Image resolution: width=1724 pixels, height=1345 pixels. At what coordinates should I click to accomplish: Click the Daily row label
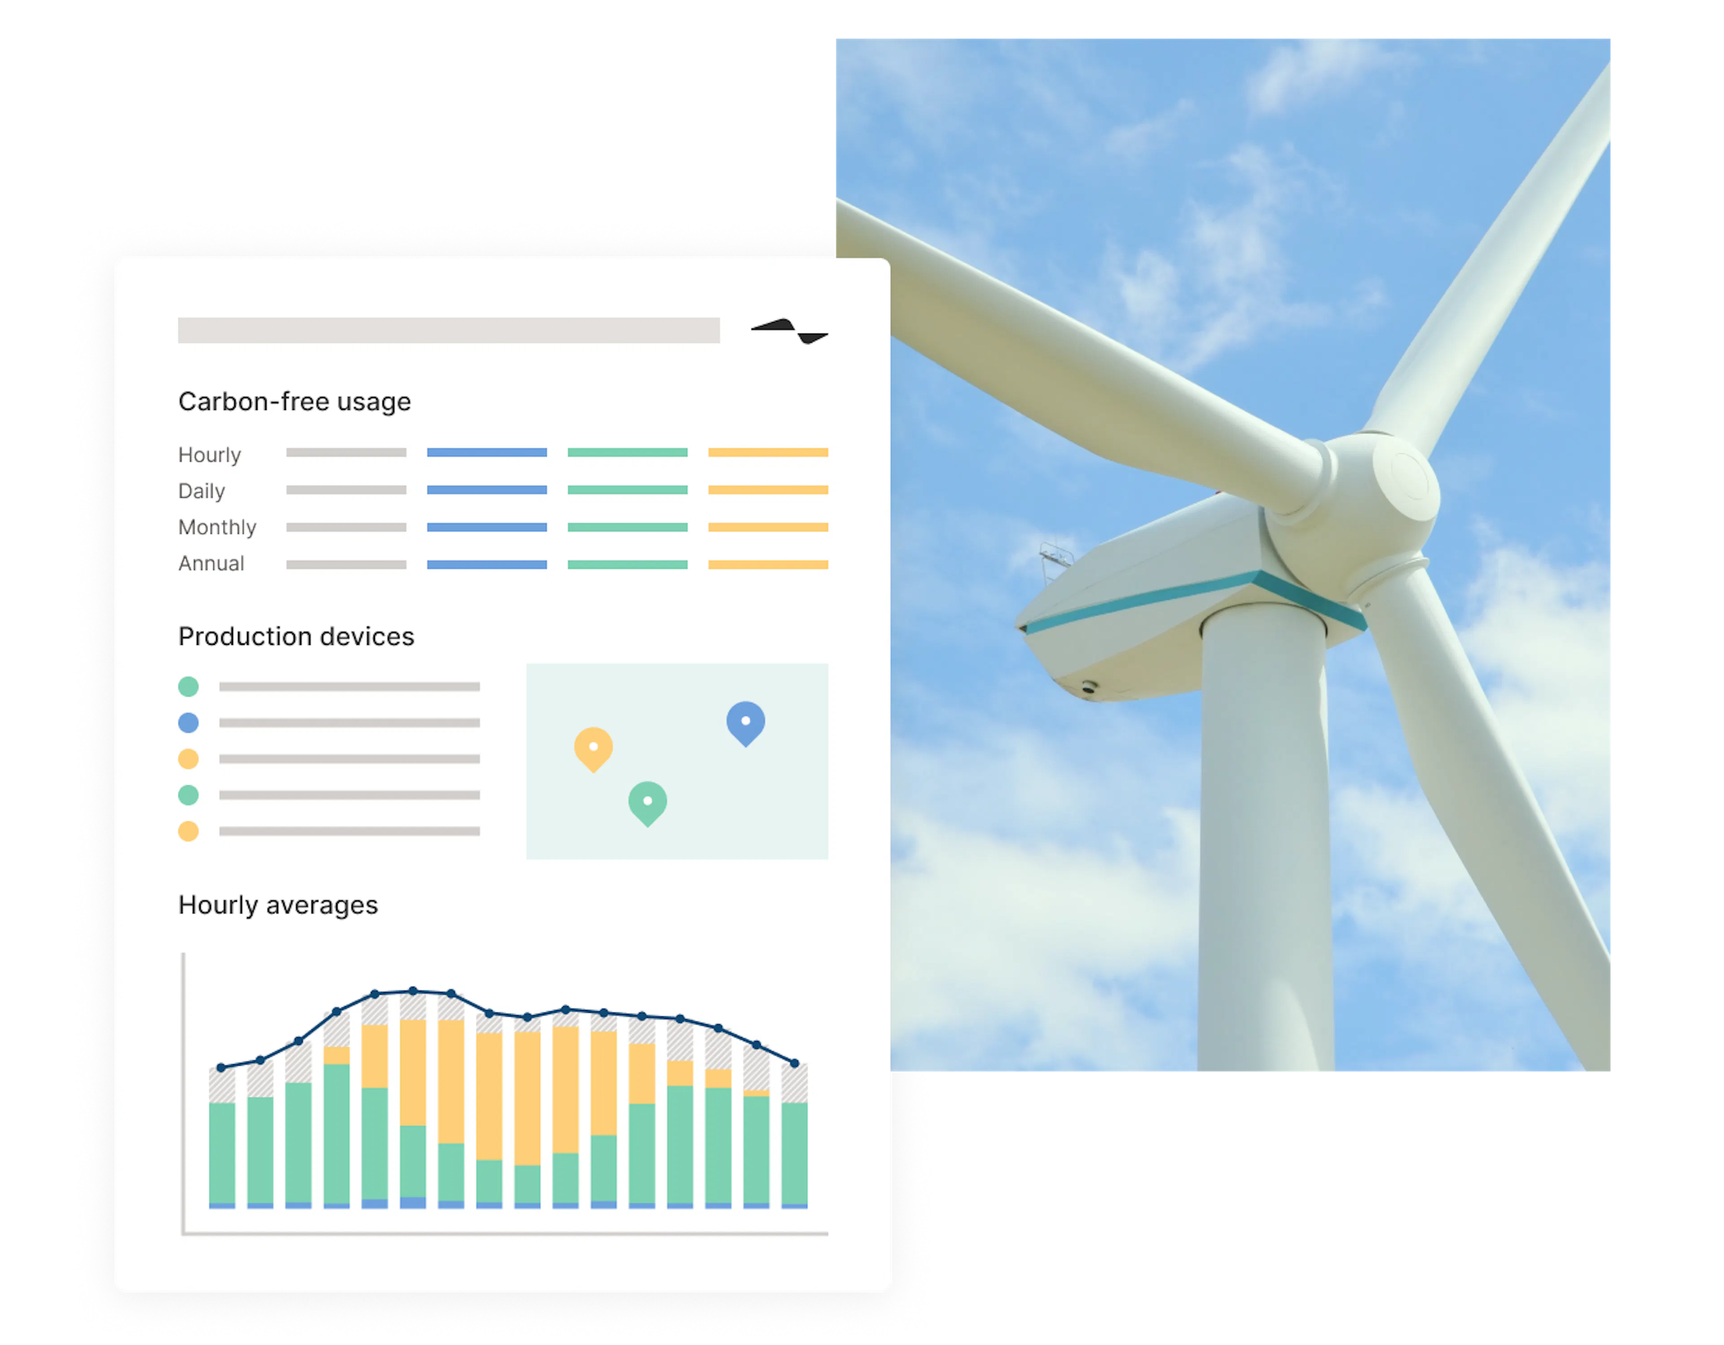[201, 491]
